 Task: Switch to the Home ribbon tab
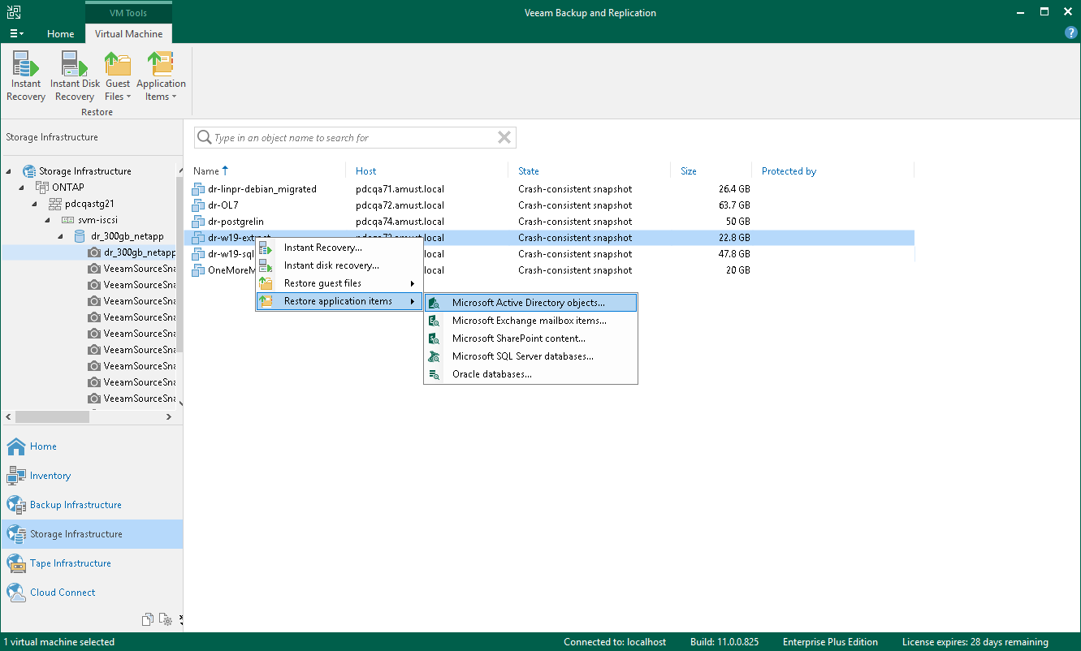click(61, 34)
